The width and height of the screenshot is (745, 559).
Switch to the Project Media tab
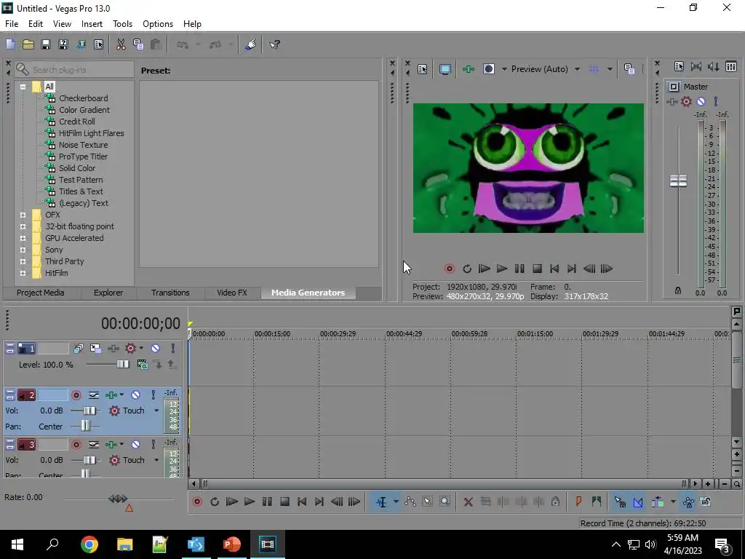tap(41, 293)
